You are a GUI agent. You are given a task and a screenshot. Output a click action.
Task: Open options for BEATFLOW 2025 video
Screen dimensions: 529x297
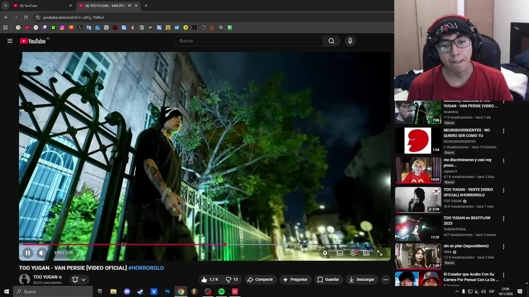click(x=503, y=219)
